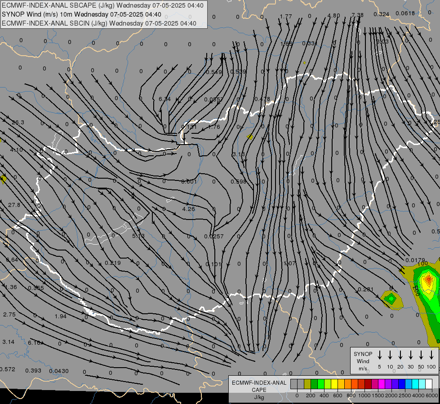The width and height of the screenshot is (440, 404).
Task: Select the dark green CAPE legend swatch
Action: tap(314, 384)
